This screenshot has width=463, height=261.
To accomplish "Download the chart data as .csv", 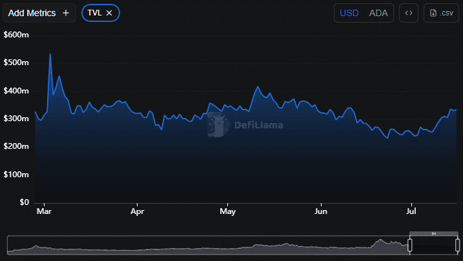I will [441, 13].
